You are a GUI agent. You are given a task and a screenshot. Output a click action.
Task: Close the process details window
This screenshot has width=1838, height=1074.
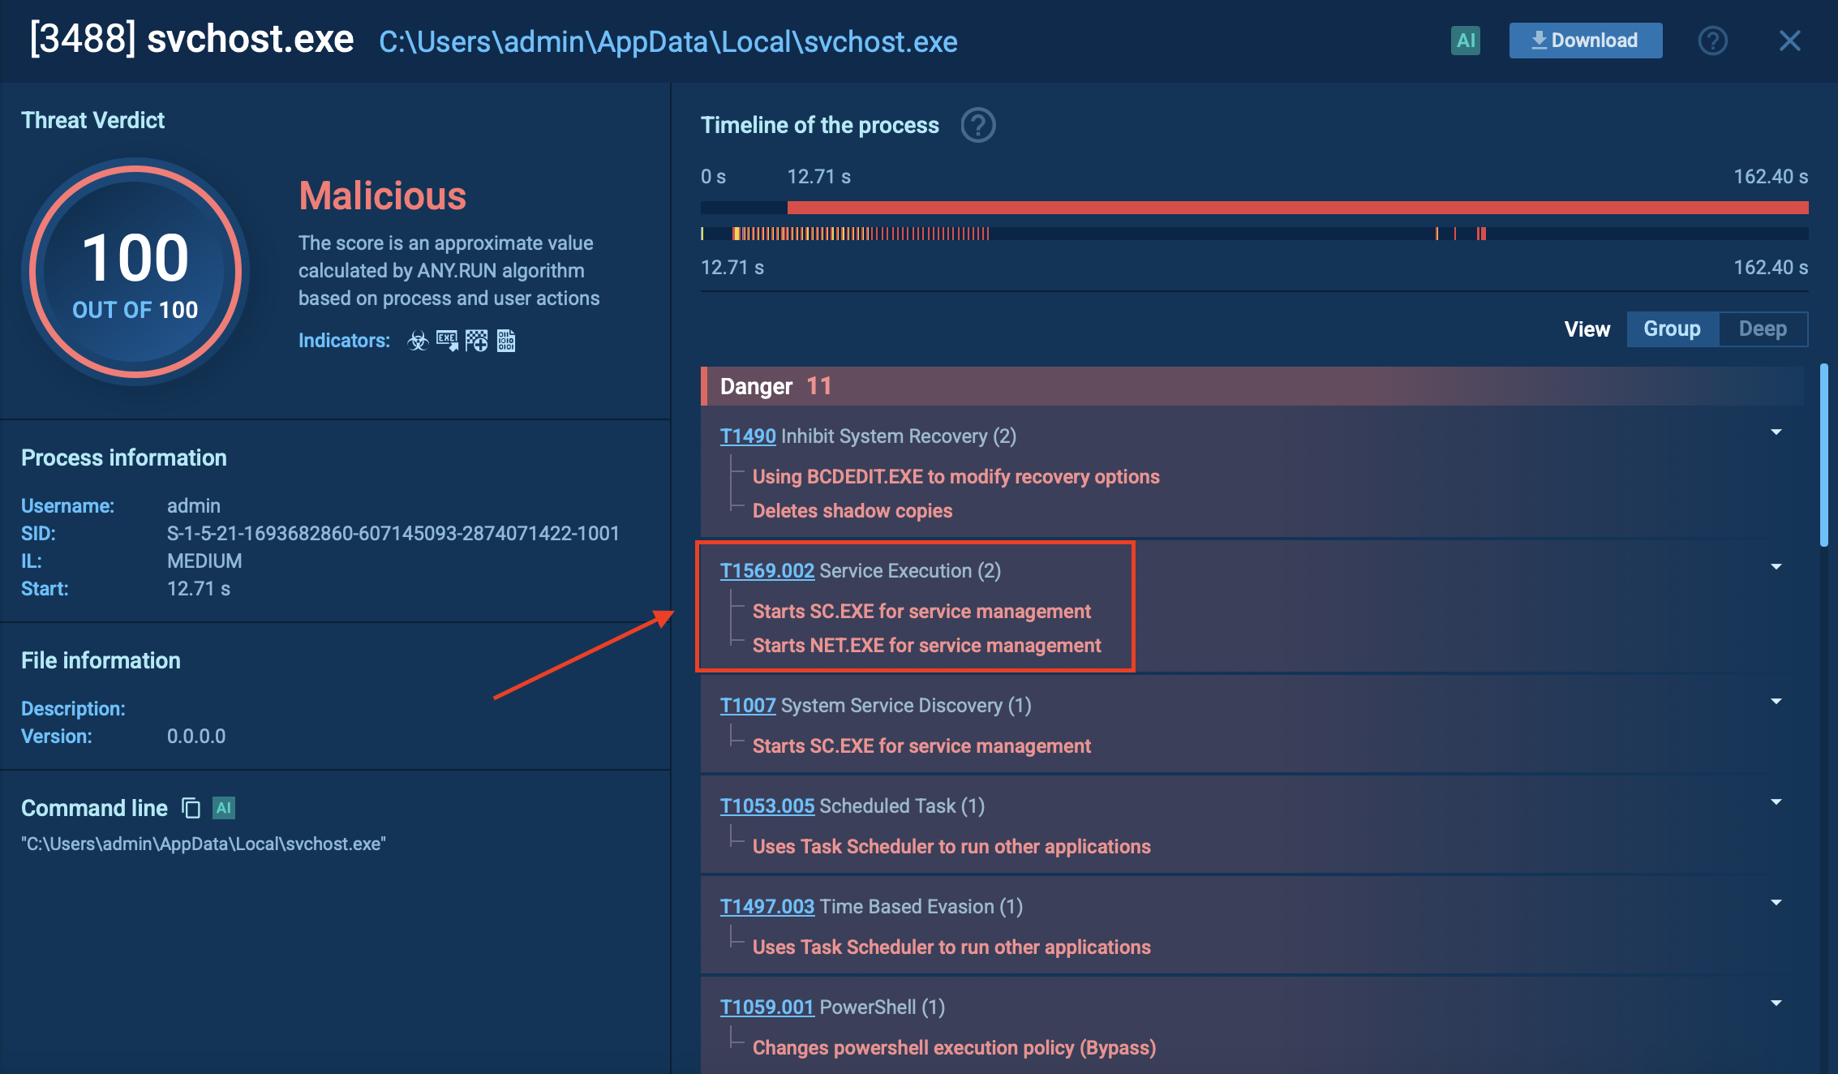point(1789,41)
